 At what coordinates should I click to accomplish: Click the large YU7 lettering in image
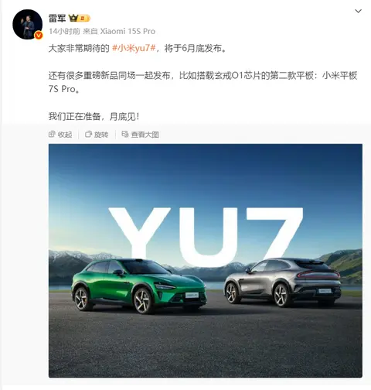pos(206,237)
